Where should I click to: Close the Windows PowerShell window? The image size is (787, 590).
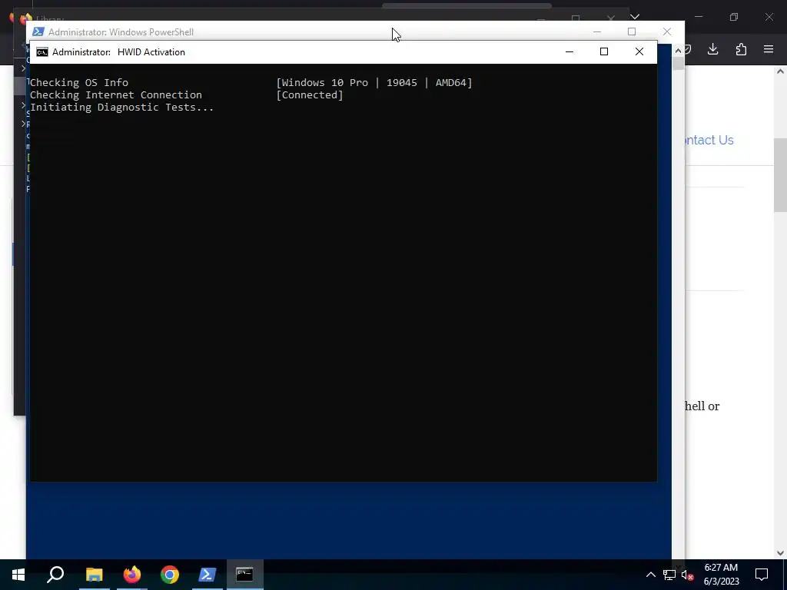pyautogui.click(x=666, y=31)
